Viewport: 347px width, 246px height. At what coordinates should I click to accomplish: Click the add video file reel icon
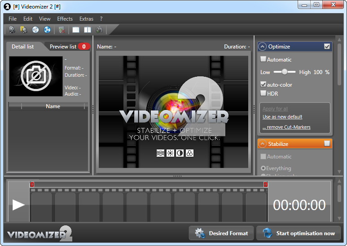click(12, 30)
